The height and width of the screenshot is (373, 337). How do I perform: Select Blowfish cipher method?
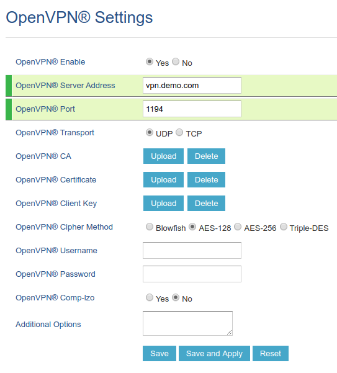pyautogui.click(x=150, y=227)
